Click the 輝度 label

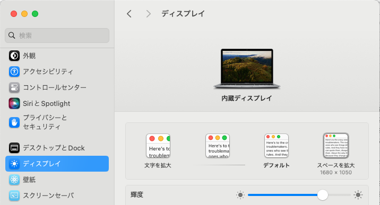tap(137, 194)
